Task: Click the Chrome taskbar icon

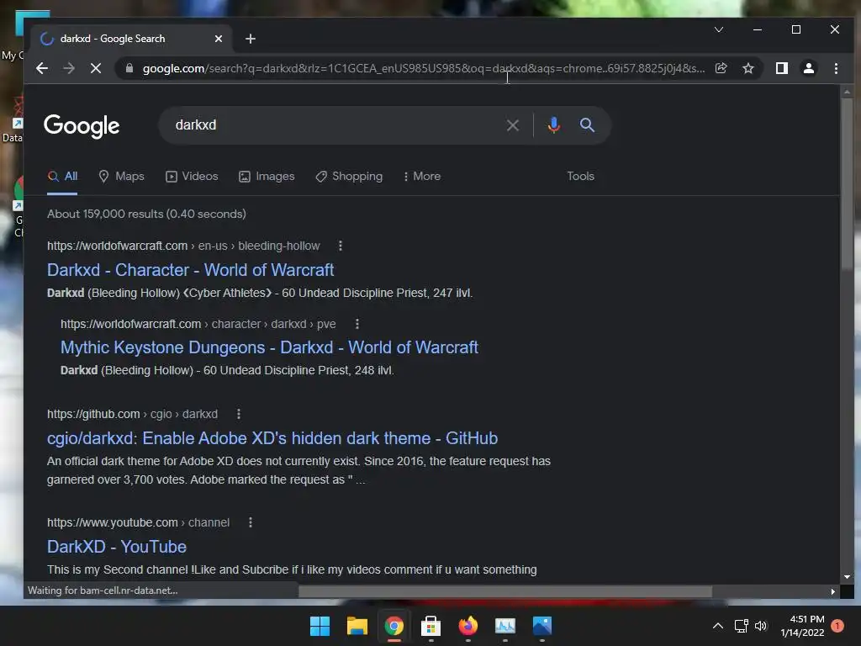Action: click(x=394, y=626)
